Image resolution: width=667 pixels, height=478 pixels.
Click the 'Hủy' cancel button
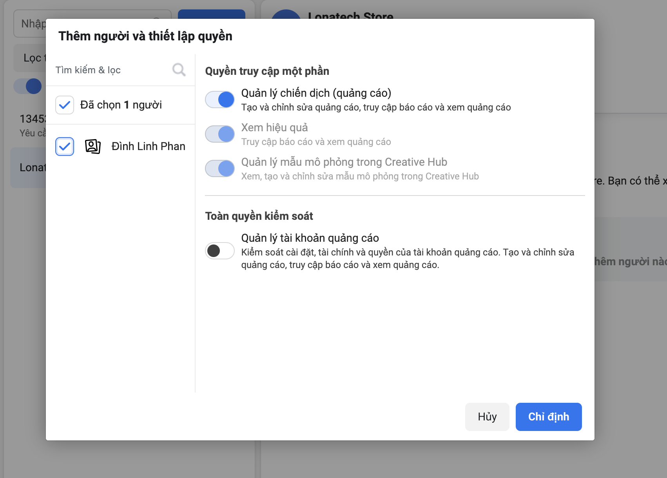487,417
